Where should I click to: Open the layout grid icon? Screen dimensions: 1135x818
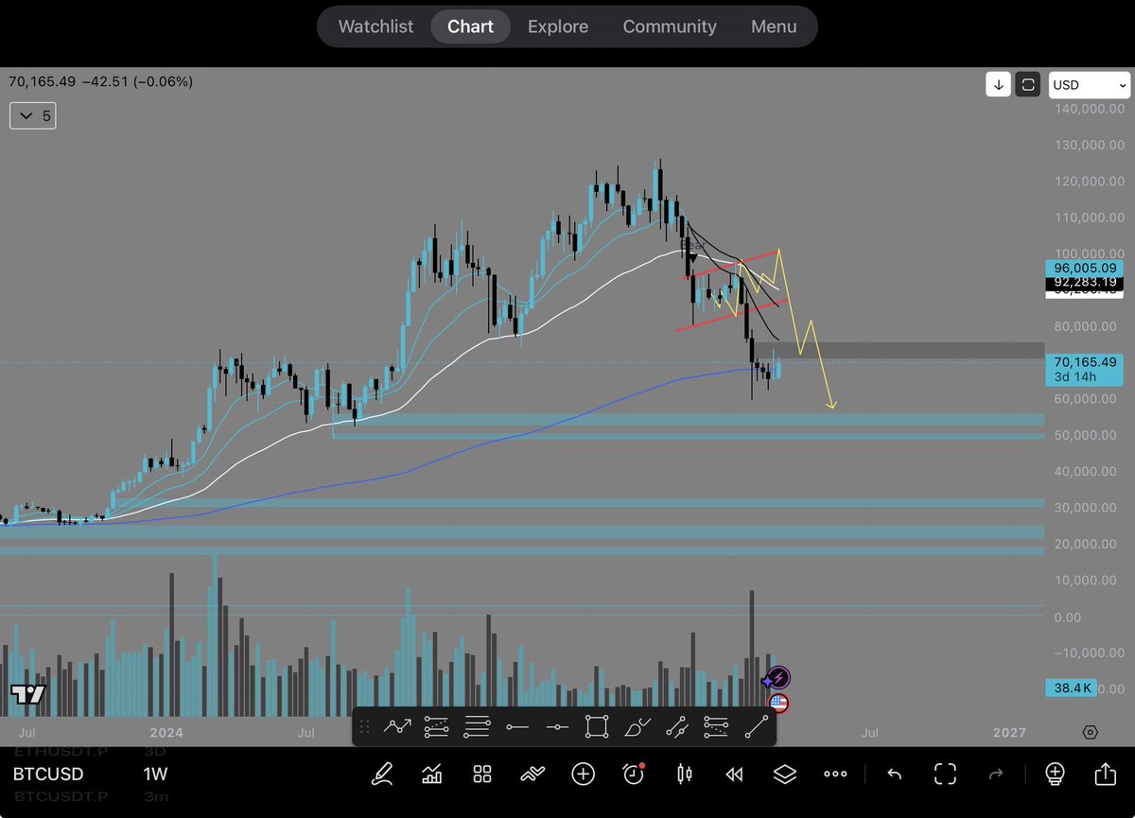pos(482,774)
